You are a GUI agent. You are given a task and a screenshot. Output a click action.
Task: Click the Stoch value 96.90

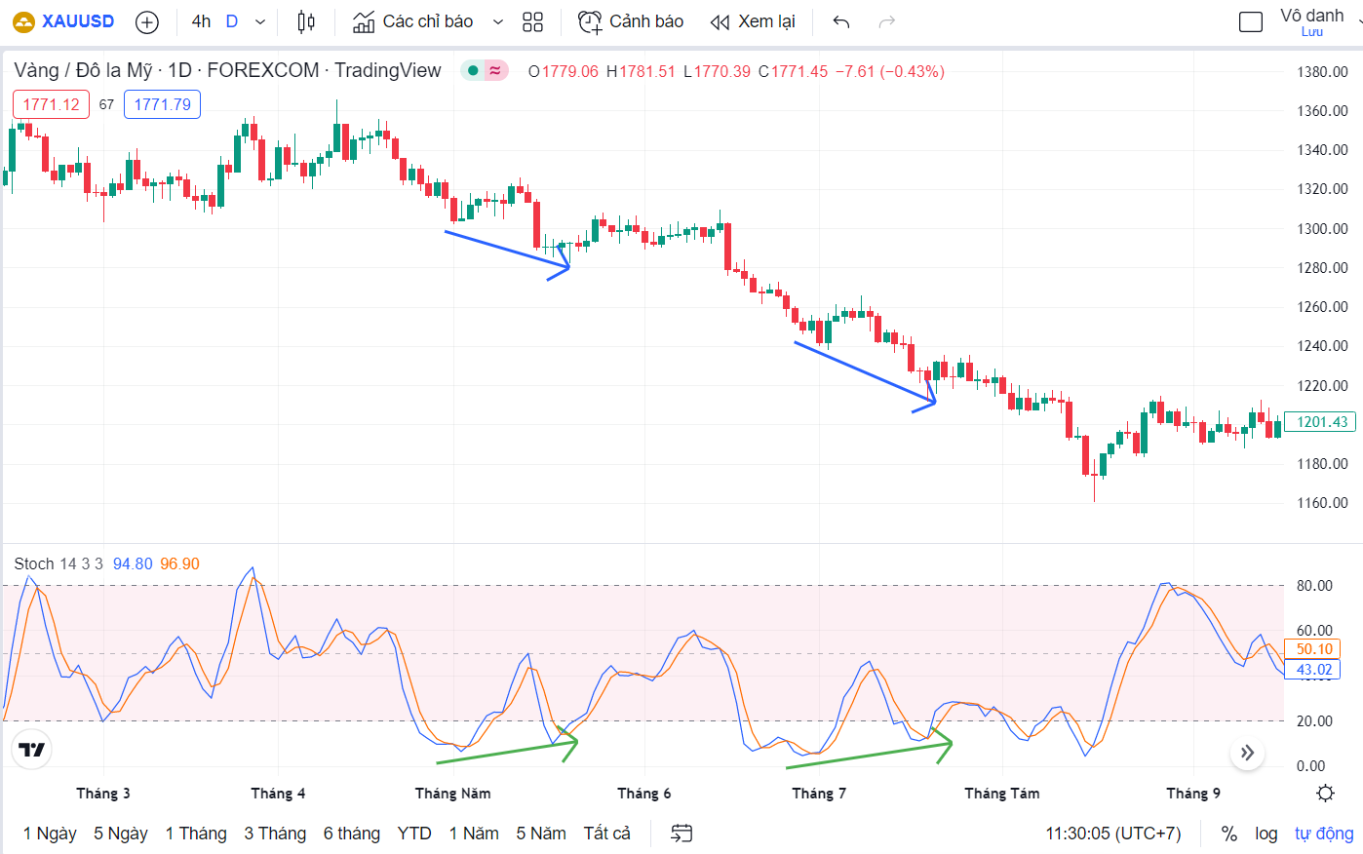(x=179, y=563)
